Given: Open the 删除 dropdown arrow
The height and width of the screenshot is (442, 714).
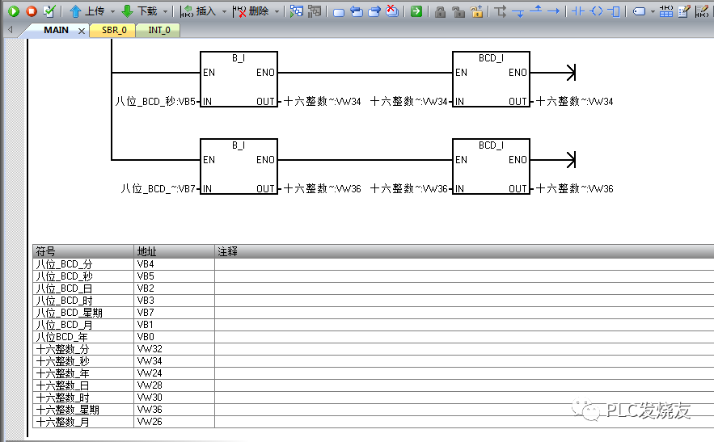Looking at the screenshot, I should click(x=277, y=11).
